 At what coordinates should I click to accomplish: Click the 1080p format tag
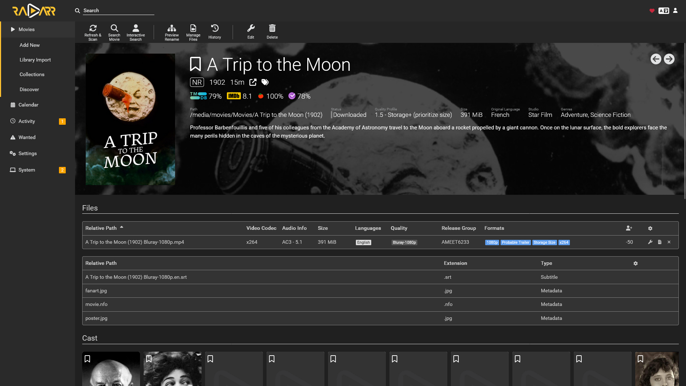point(492,242)
